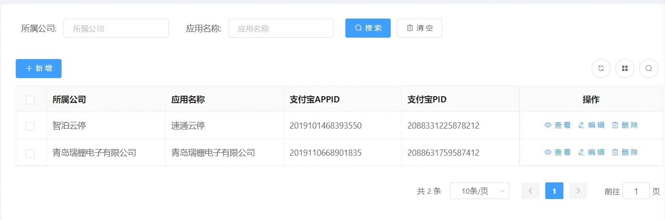
Task: Toggle the search panel magnifier icon
Action: click(x=649, y=69)
